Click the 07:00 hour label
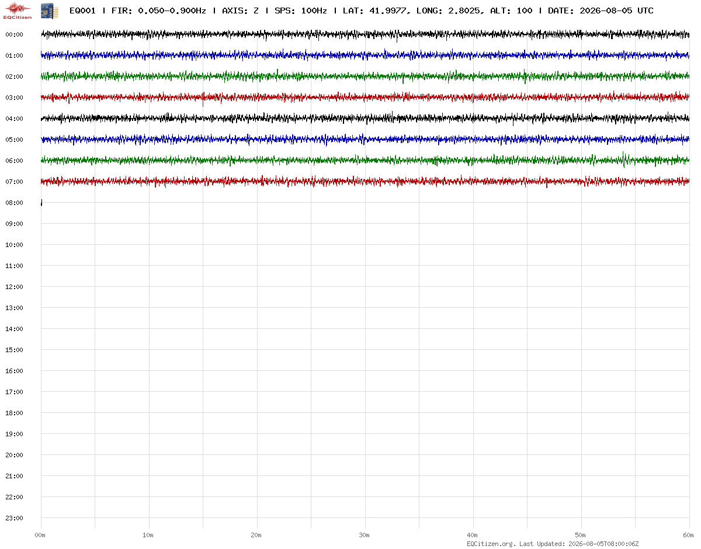This screenshot has height=549, width=701. click(14, 182)
